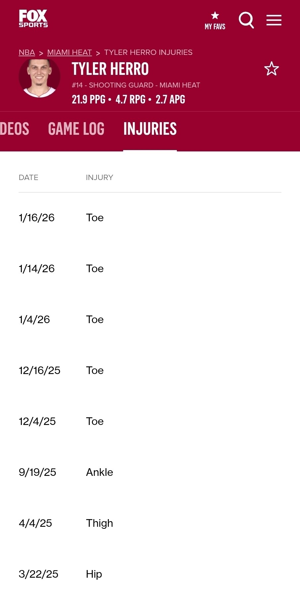Click the Tyler Herro name heading
Screen dimensions: 300x591
(x=110, y=69)
